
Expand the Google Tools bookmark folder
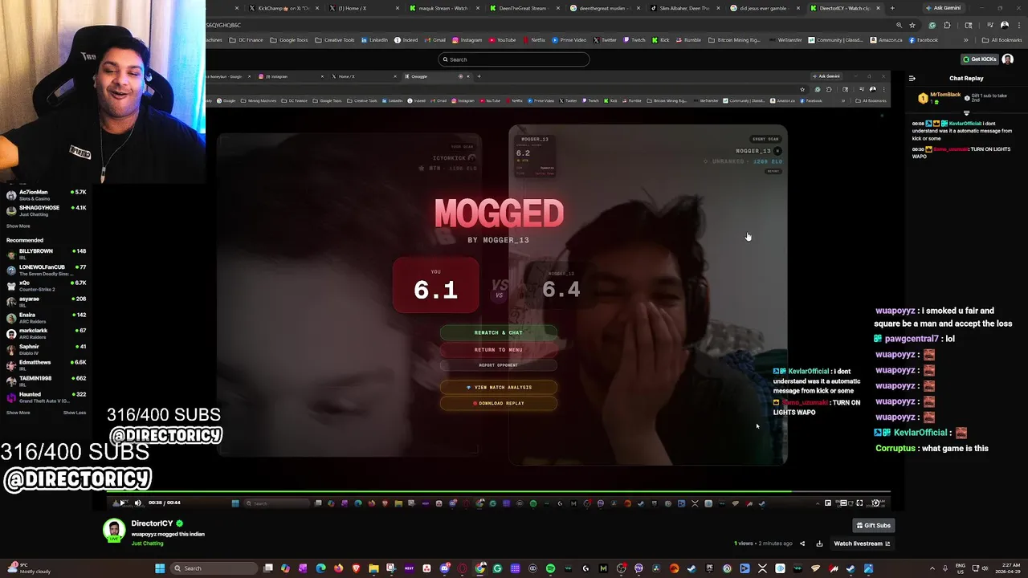point(289,40)
